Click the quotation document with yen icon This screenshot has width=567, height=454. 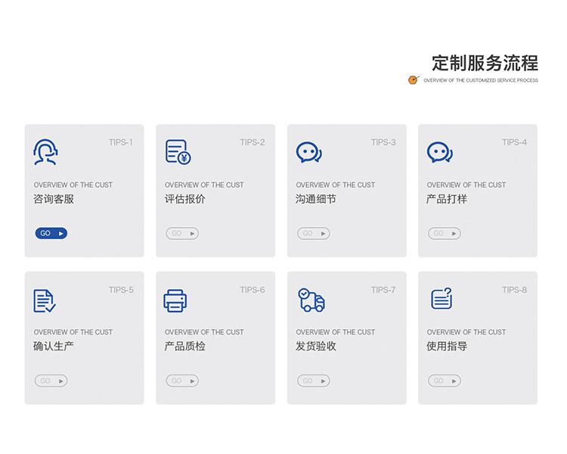178,152
